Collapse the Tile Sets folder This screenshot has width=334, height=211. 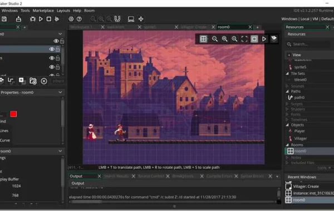click(287, 73)
